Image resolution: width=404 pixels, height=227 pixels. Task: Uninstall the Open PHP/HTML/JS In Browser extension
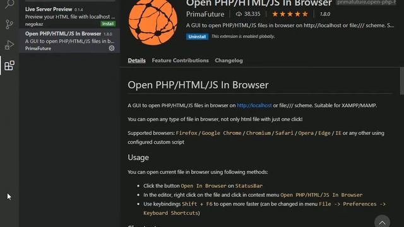coord(197,37)
